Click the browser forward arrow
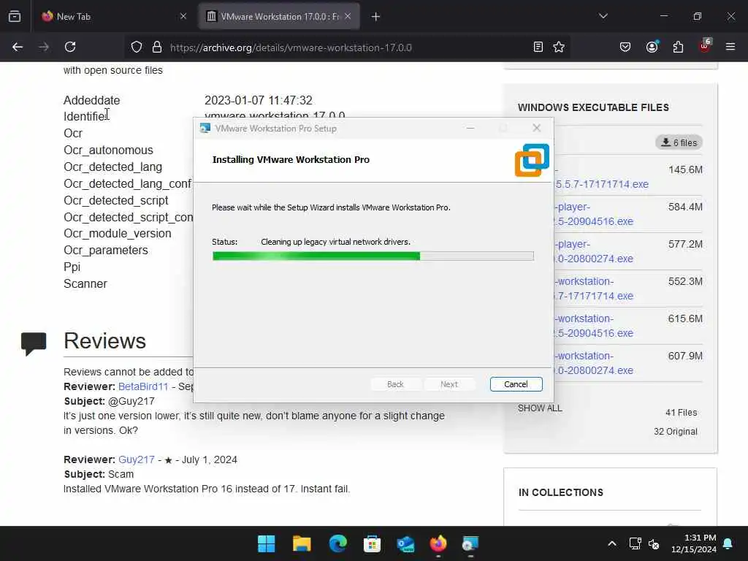Image resolution: width=748 pixels, height=561 pixels. pyautogui.click(x=44, y=47)
